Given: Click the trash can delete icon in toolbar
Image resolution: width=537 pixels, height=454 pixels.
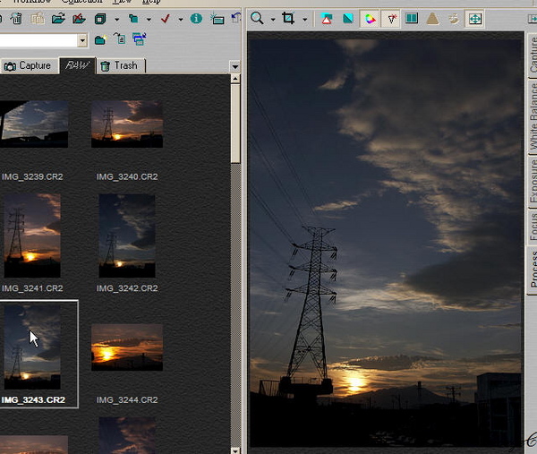Looking at the screenshot, I should click(x=16, y=18).
